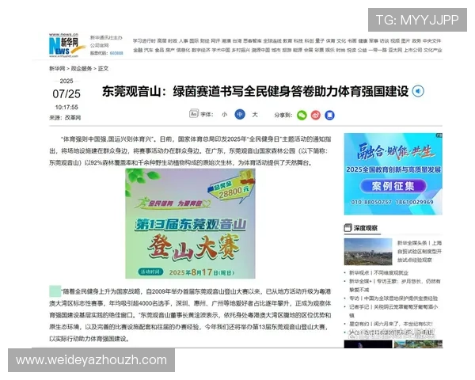Open the 汽车 nav item
Image resolution: width=475 pixels, height=380 pixels.
click(149, 50)
